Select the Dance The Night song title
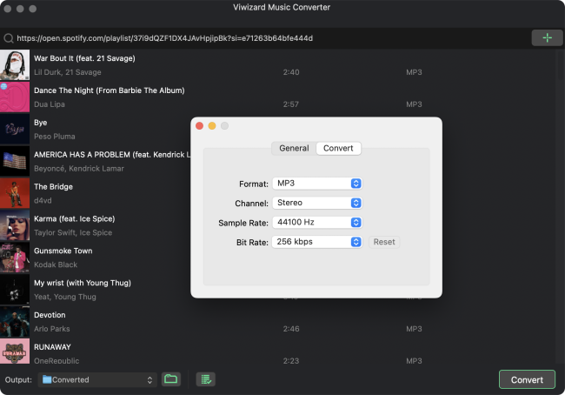Viewport: 565px width, 395px height. tap(110, 90)
